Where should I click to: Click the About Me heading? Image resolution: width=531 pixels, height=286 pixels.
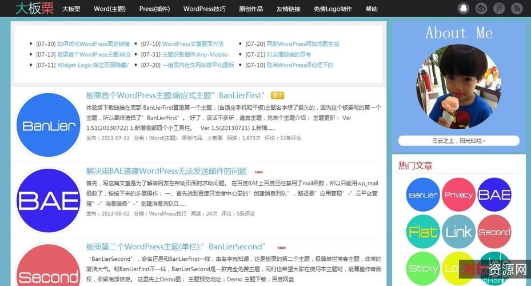click(459, 33)
